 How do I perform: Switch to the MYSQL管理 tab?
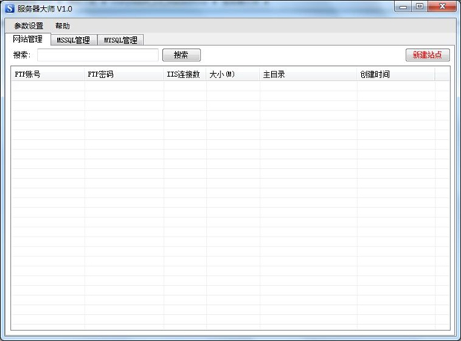coord(121,40)
